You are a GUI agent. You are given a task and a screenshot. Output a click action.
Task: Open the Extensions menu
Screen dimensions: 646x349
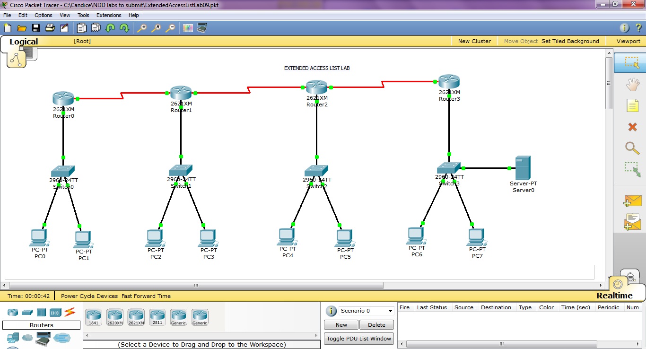pos(109,15)
